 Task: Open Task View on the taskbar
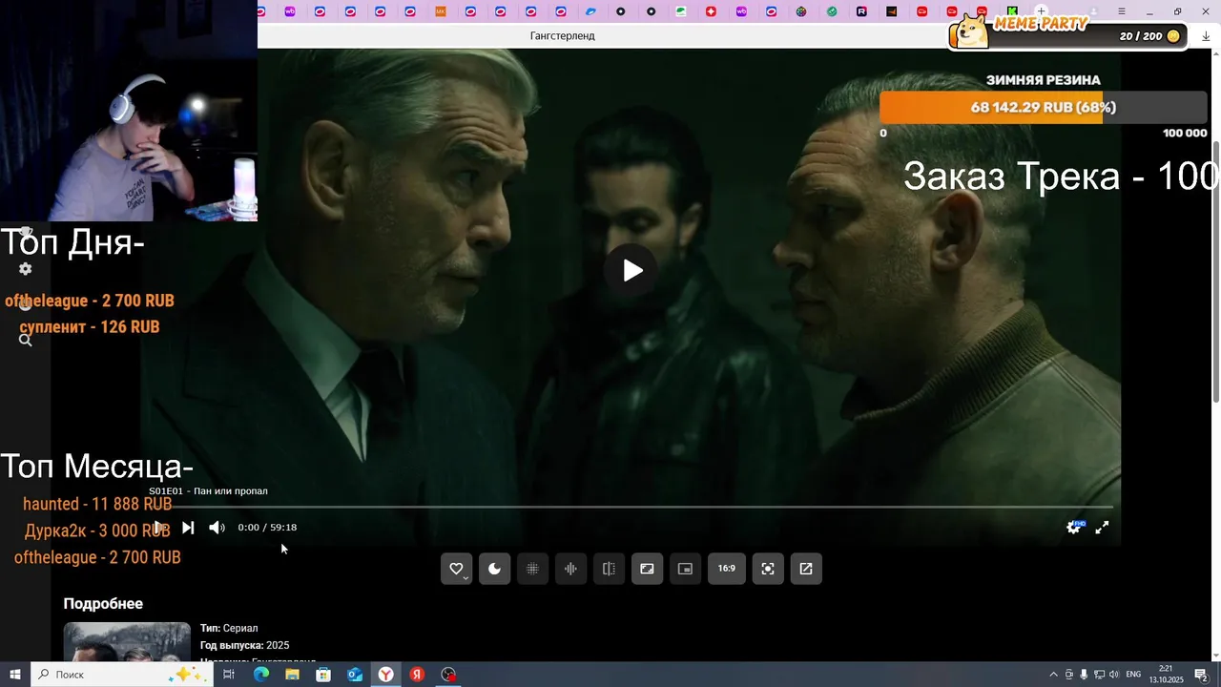229,675
